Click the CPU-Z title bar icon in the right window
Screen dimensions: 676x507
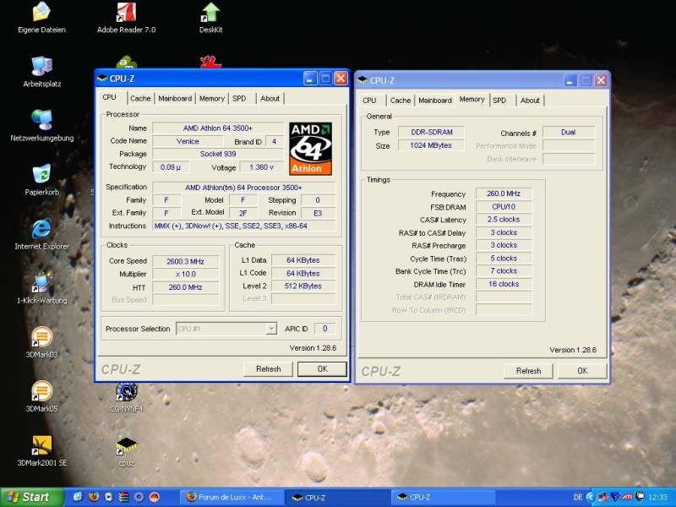pyautogui.click(x=363, y=80)
